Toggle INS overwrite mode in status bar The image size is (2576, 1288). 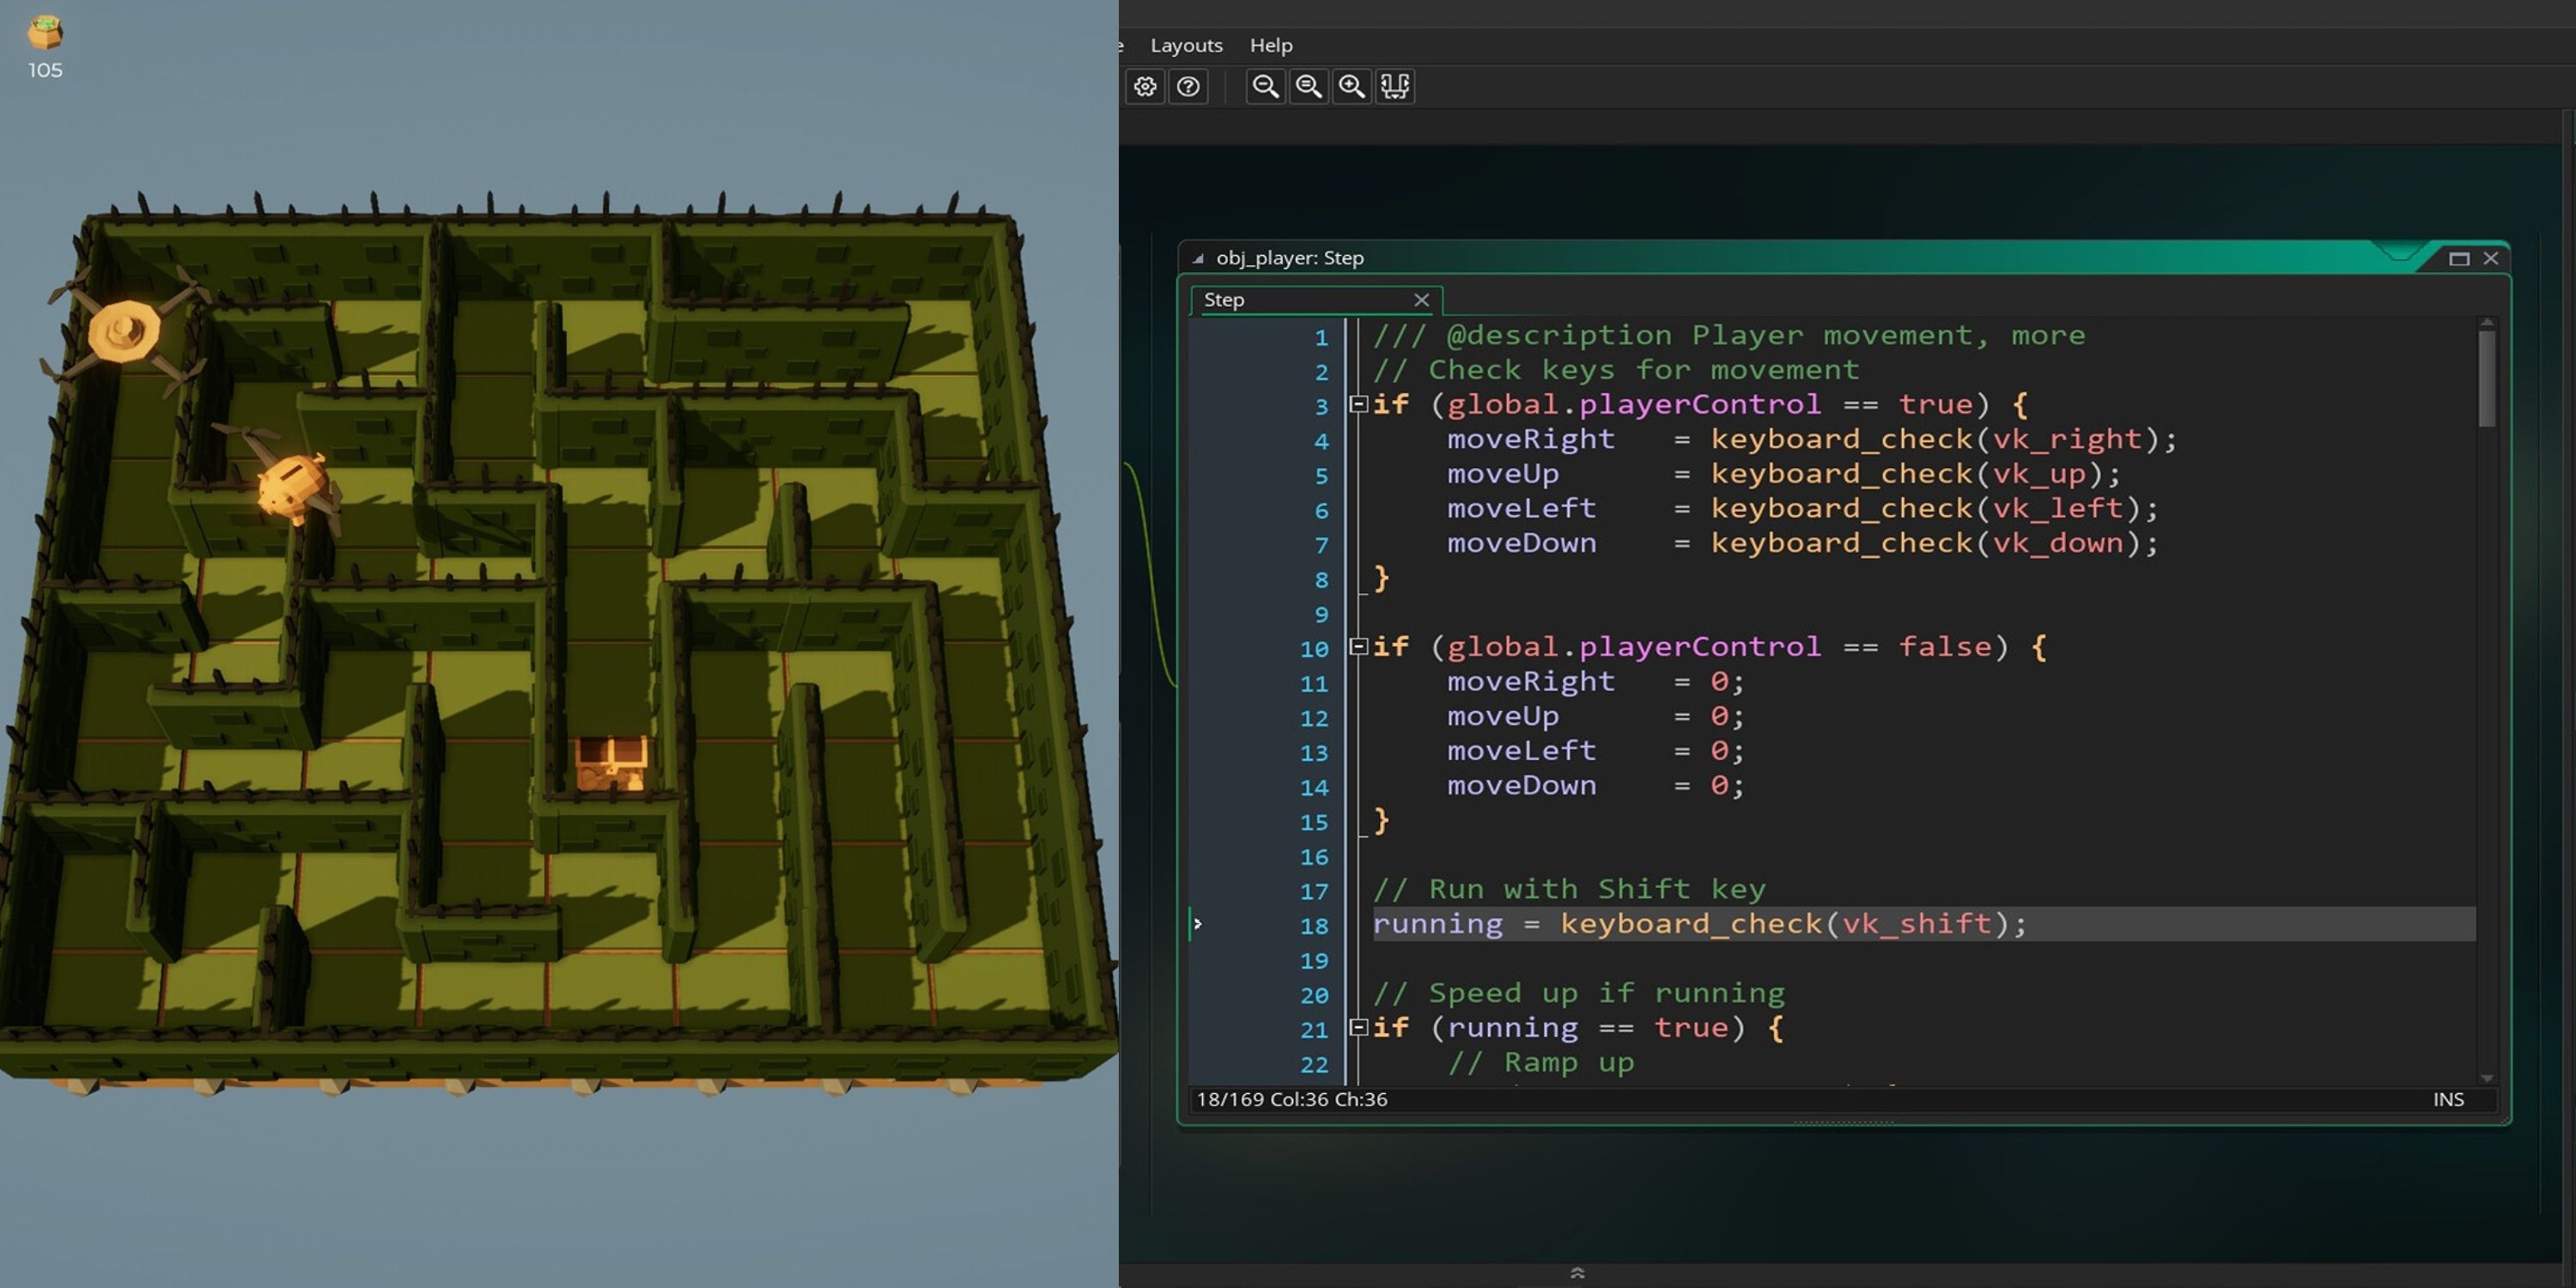pyautogui.click(x=2450, y=1099)
